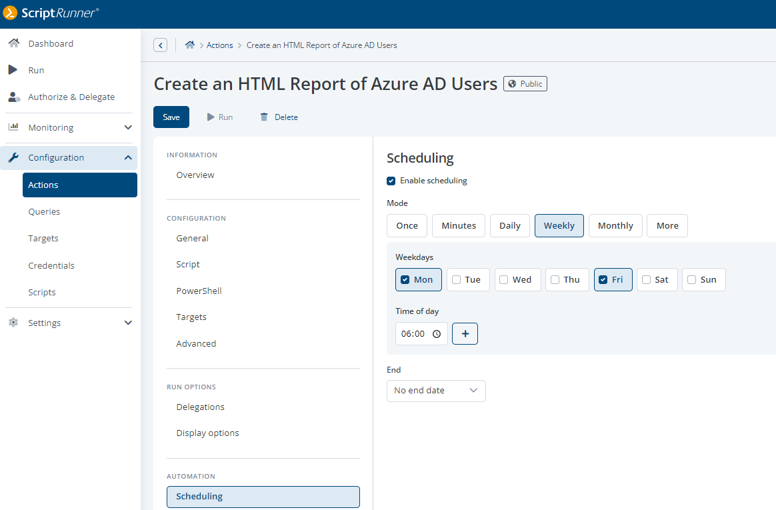The width and height of the screenshot is (776, 510).
Task: Click the Actions breadcrumb link
Action: point(220,45)
